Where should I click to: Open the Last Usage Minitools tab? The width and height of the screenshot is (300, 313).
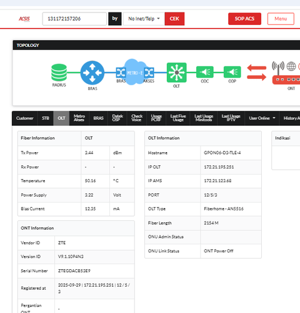(204, 118)
